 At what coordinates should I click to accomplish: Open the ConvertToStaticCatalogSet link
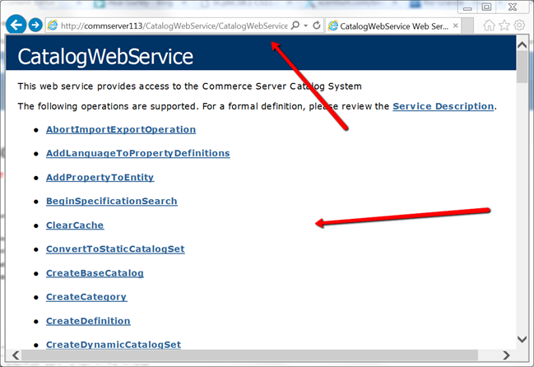point(115,249)
